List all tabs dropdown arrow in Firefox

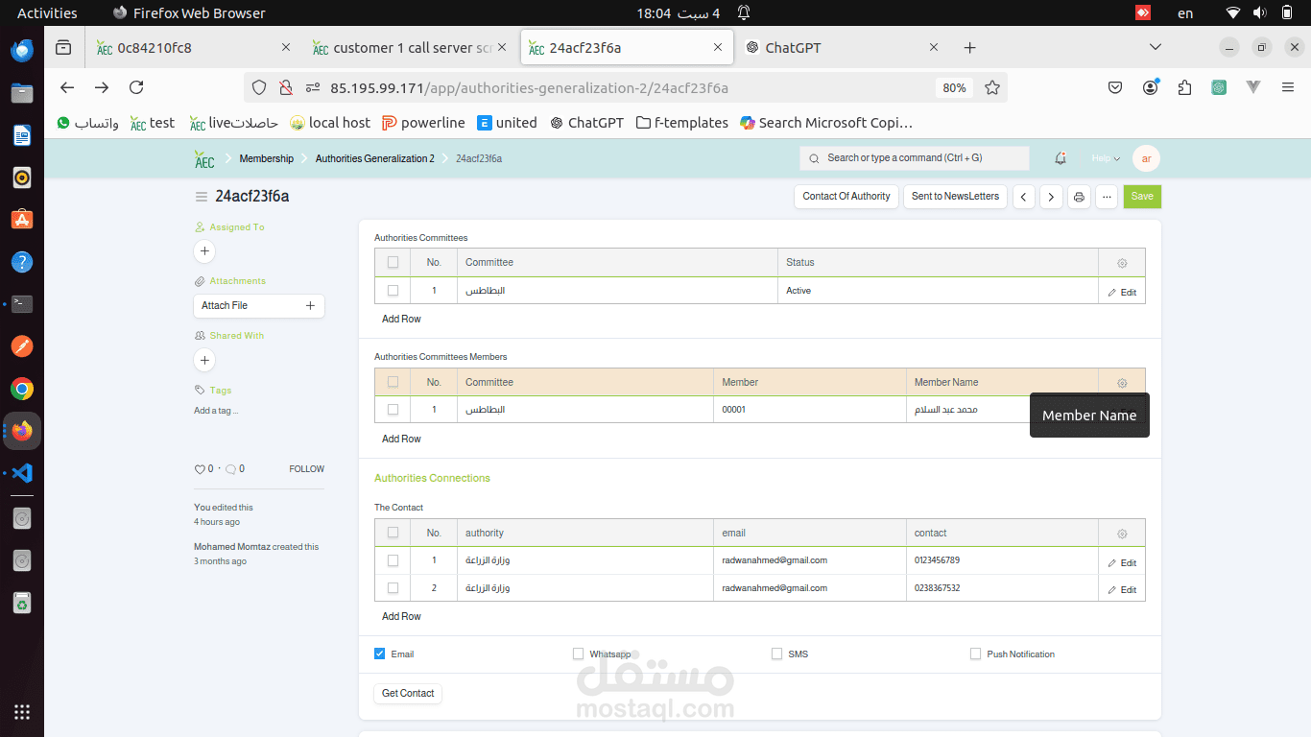coord(1156,47)
